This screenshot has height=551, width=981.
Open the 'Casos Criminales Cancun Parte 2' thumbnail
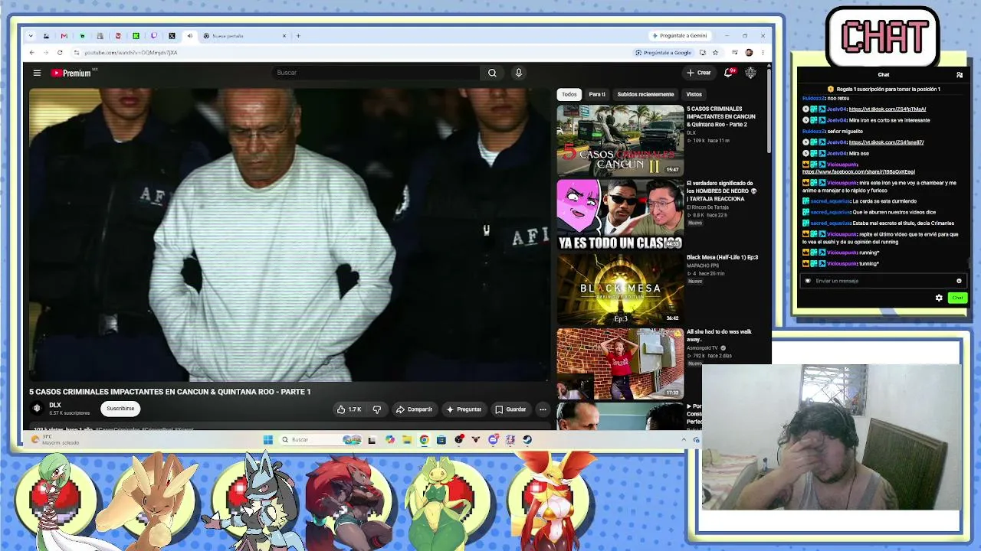[620, 140]
